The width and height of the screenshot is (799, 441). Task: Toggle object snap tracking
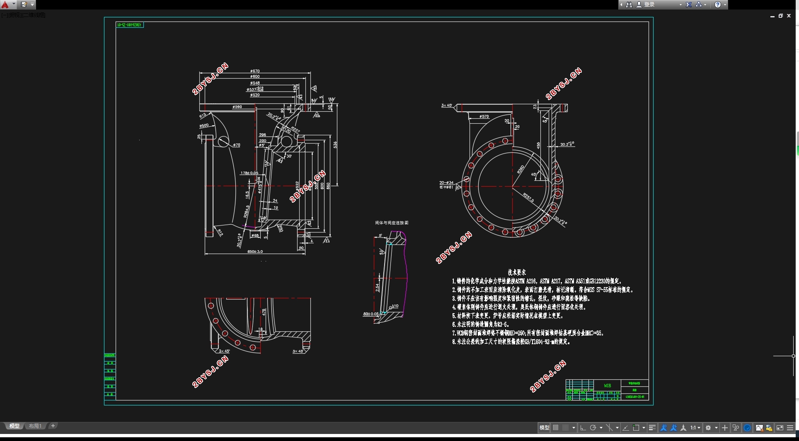pos(626,428)
